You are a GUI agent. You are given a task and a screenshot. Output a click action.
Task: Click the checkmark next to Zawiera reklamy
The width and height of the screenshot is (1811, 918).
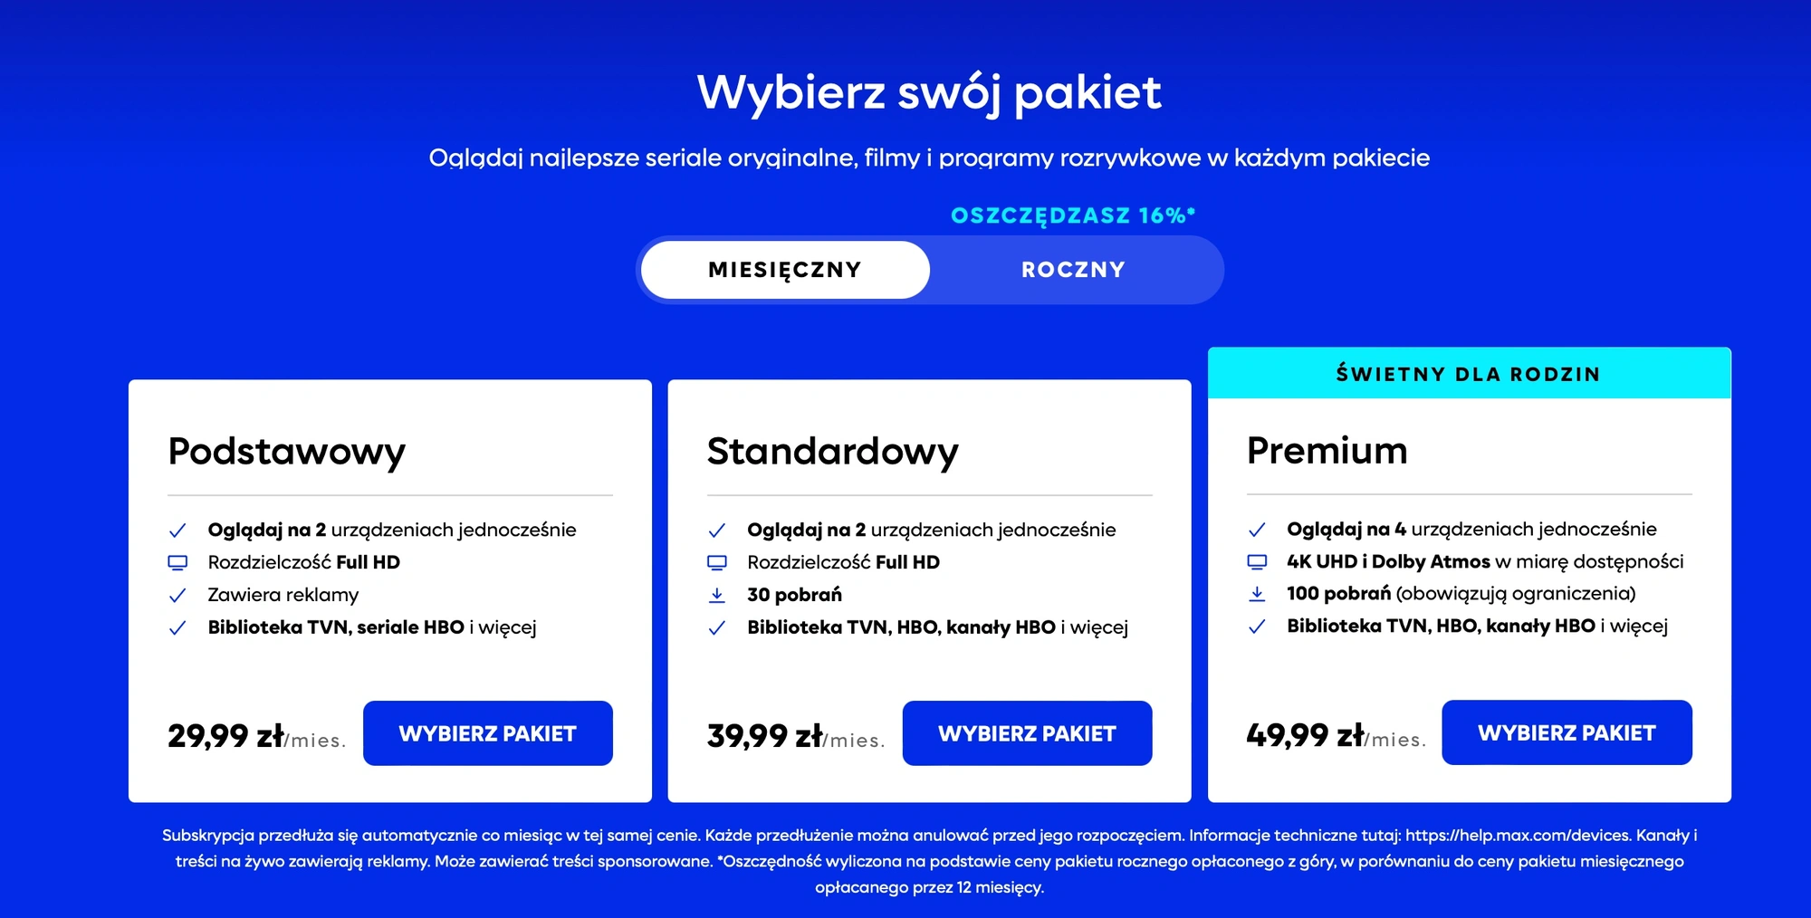click(x=177, y=595)
